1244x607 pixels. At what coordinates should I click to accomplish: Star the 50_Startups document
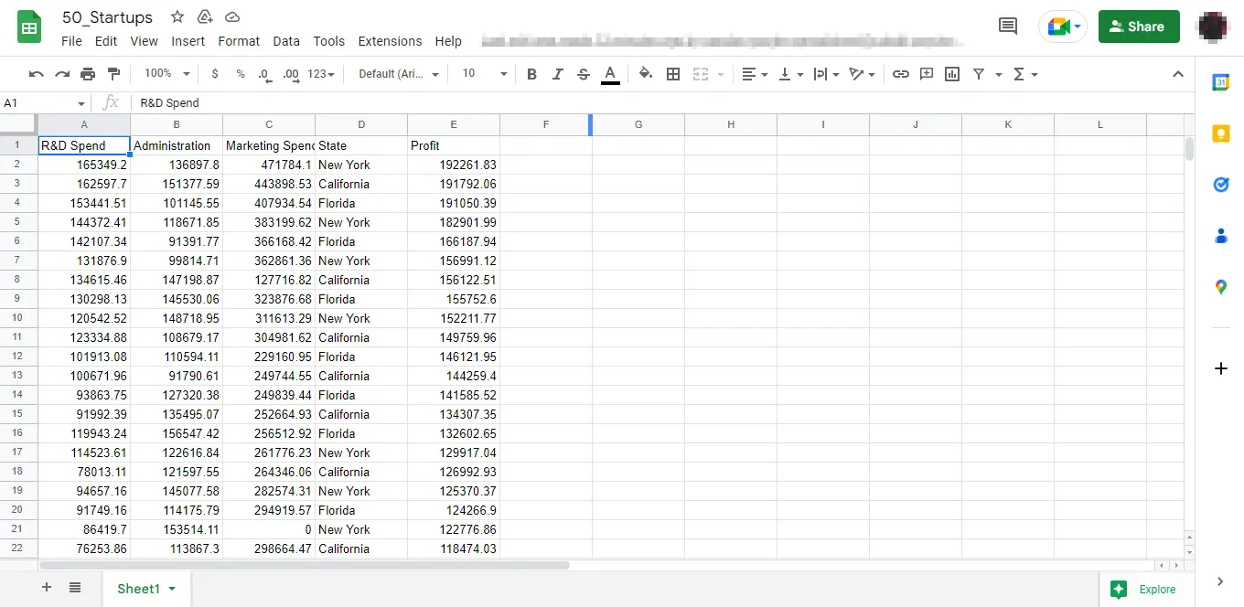177,17
